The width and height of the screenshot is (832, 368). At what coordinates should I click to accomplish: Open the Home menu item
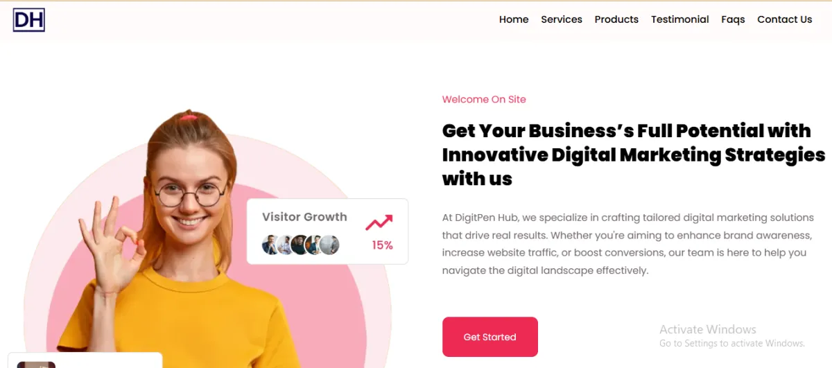click(x=514, y=19)
